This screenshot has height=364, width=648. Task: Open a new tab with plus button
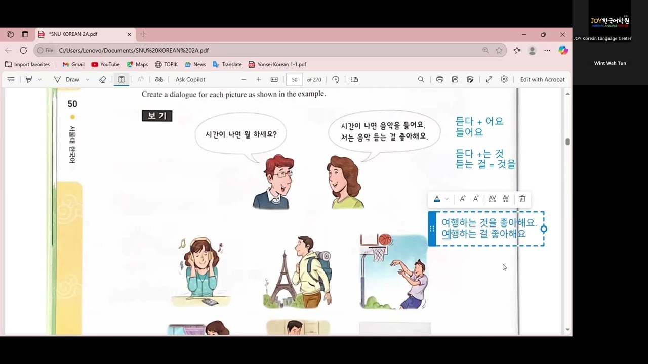coord(143,34)
